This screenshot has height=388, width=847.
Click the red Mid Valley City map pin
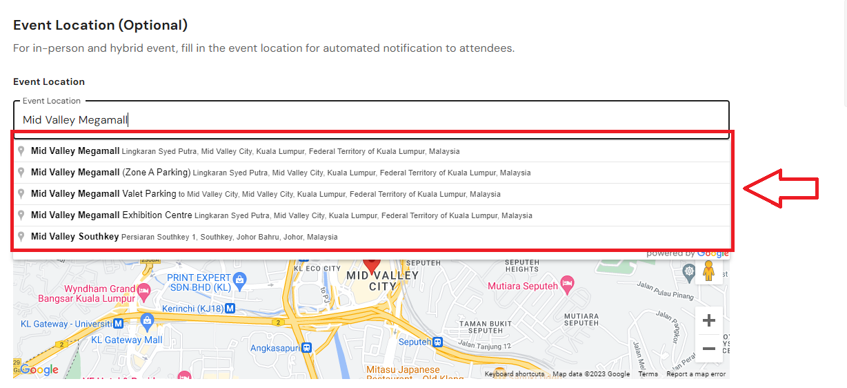tap(372, 264)
